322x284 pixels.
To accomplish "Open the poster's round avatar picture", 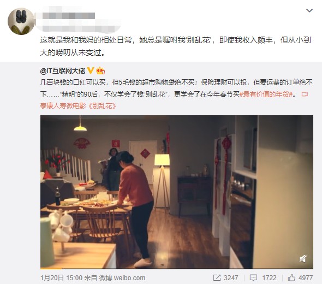I will [21, 21].
